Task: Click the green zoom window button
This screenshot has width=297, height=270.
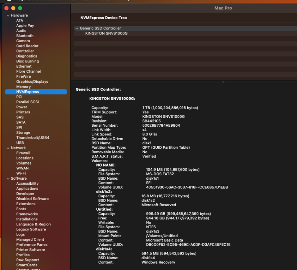Action: point(20,8)
